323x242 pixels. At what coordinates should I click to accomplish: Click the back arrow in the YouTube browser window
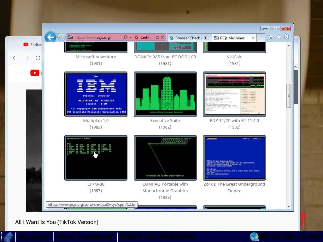[x=15, y=58]
